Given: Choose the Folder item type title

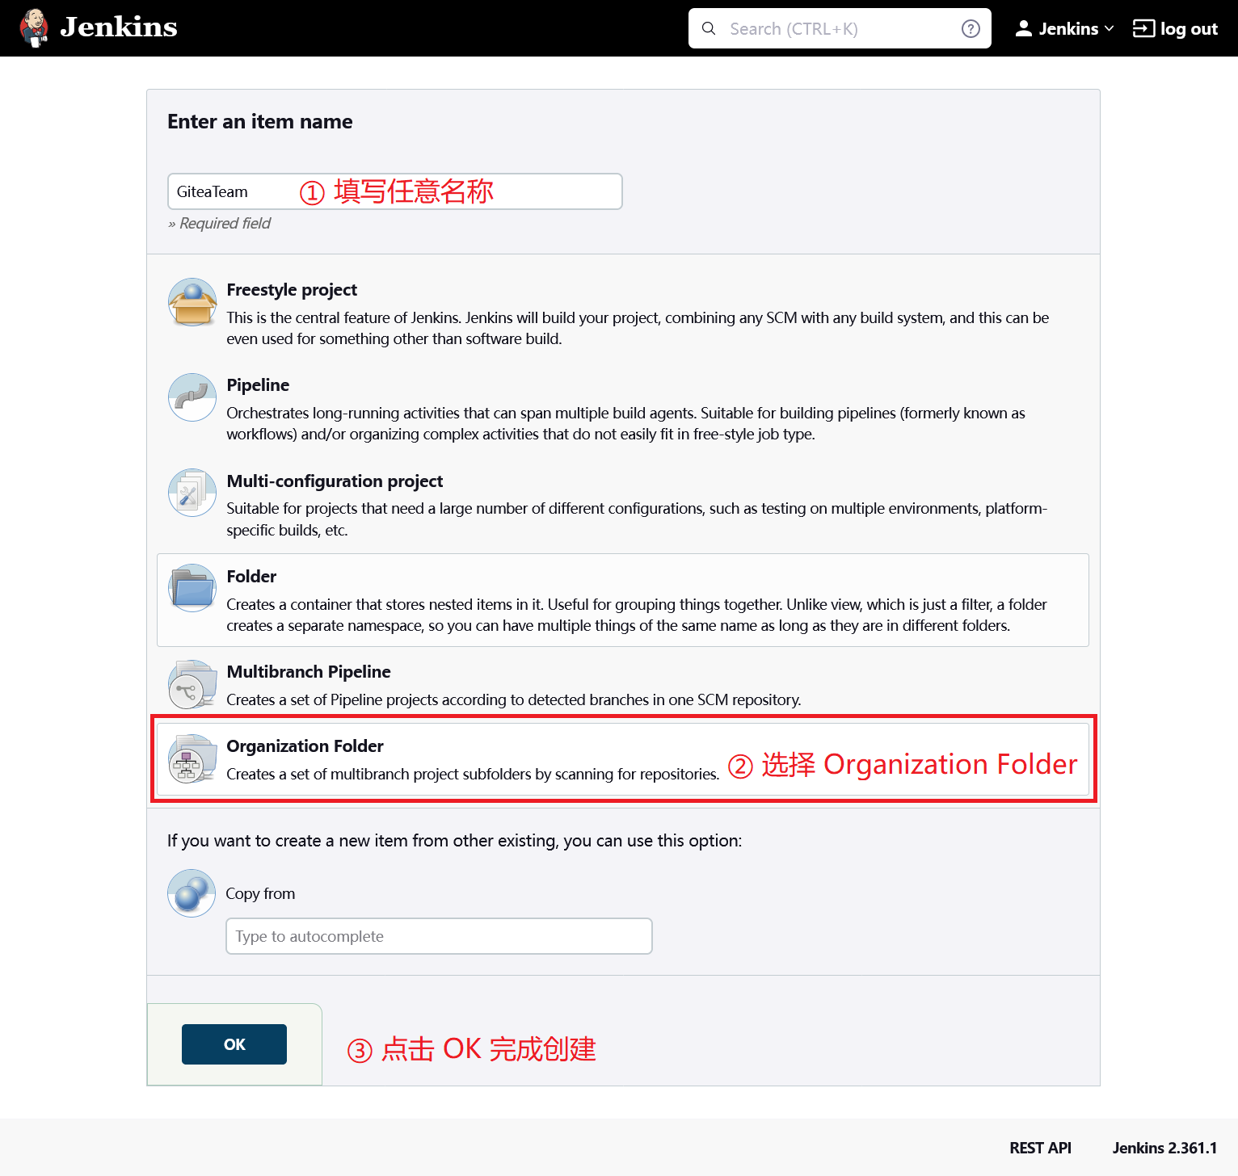Looking at the screenshot, I should click(251, 577).
